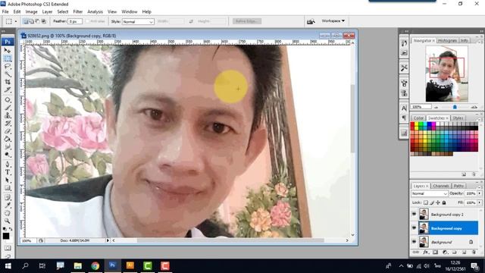This screenshot has height=273, width=485.
Task: Hide the Background layer
Action: (x=415, y=242)
